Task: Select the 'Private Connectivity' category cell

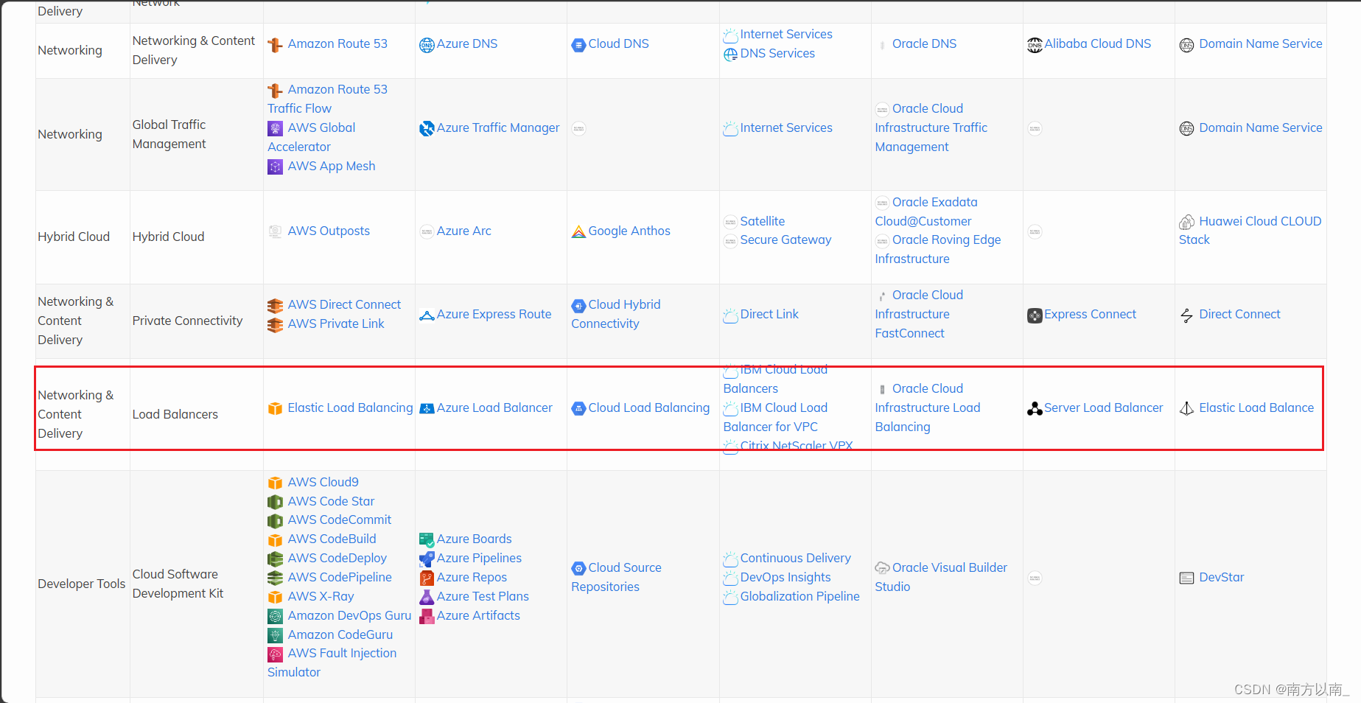Action: [x=196, y=321]
